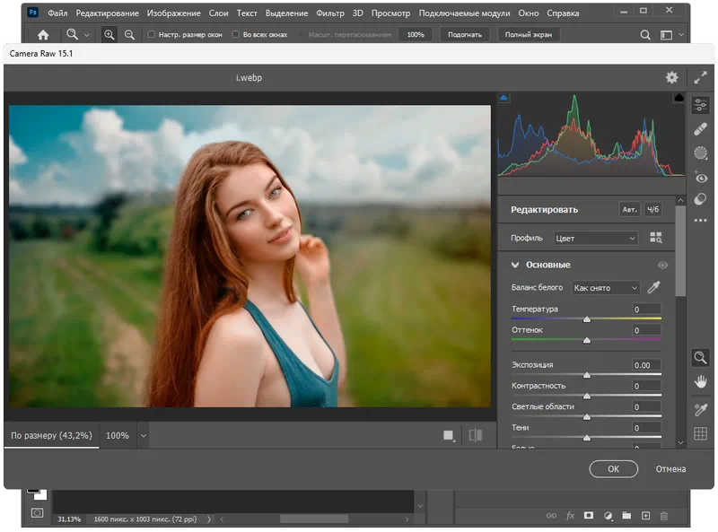This screenshot has height=532, width=718.
Task: Open the Редактирование menu
Action: click(x=107, y=13)
